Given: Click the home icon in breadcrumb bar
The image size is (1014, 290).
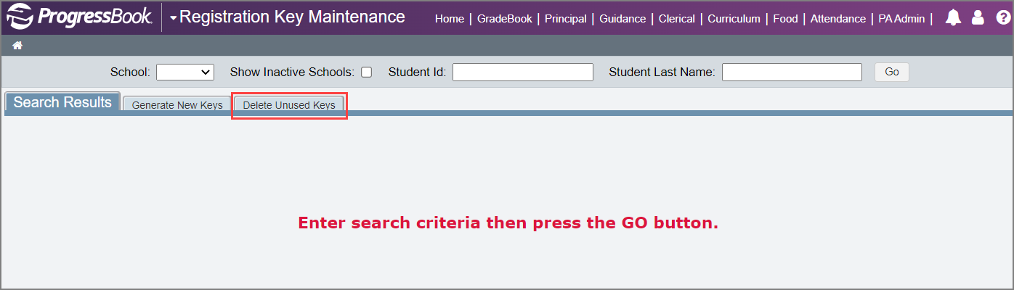Looking at the screenshot, I should coord(17,46).
